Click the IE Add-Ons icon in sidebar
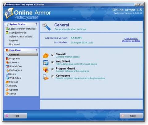 click(7, 66)
